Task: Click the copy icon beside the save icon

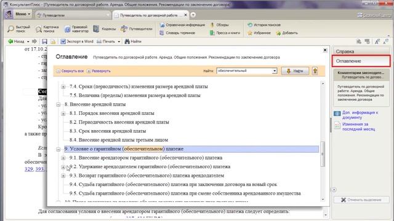Action: [x=53, y=41]
